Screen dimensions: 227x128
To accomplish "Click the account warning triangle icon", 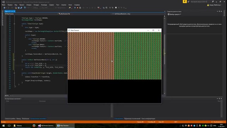I will pos(208,5).
